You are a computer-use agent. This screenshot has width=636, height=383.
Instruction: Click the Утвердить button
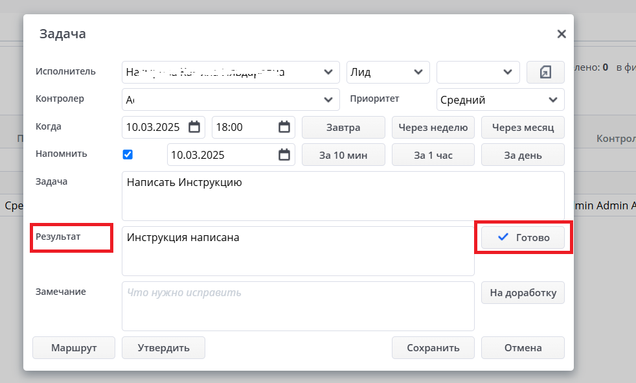coord(163,348)
